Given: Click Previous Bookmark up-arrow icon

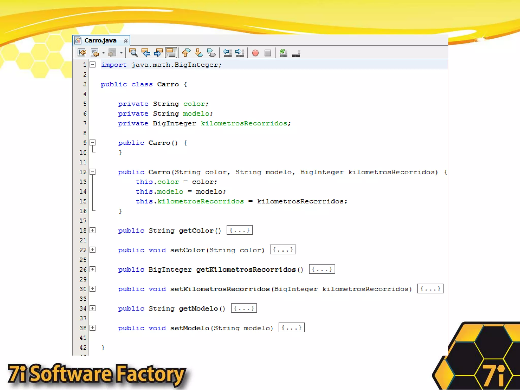Looking at the screenshot, I should coord(186,53).
